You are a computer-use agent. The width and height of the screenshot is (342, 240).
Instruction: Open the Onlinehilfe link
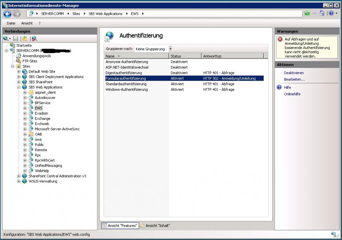pos(292,94)
